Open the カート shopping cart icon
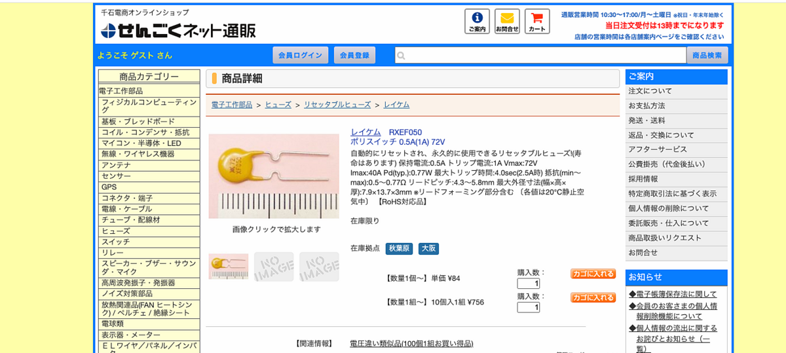Screen dimensions: 786x353 [x=537, y=21]
